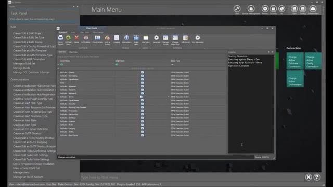Select the AdStudio - Alerts row
This screenshot has width=333, height=187.
tap(142, 97)
